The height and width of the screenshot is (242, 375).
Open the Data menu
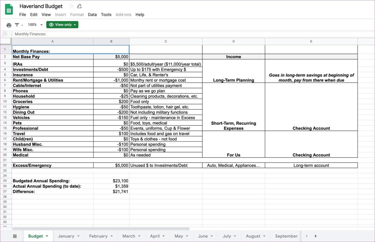tap(92, 15)
